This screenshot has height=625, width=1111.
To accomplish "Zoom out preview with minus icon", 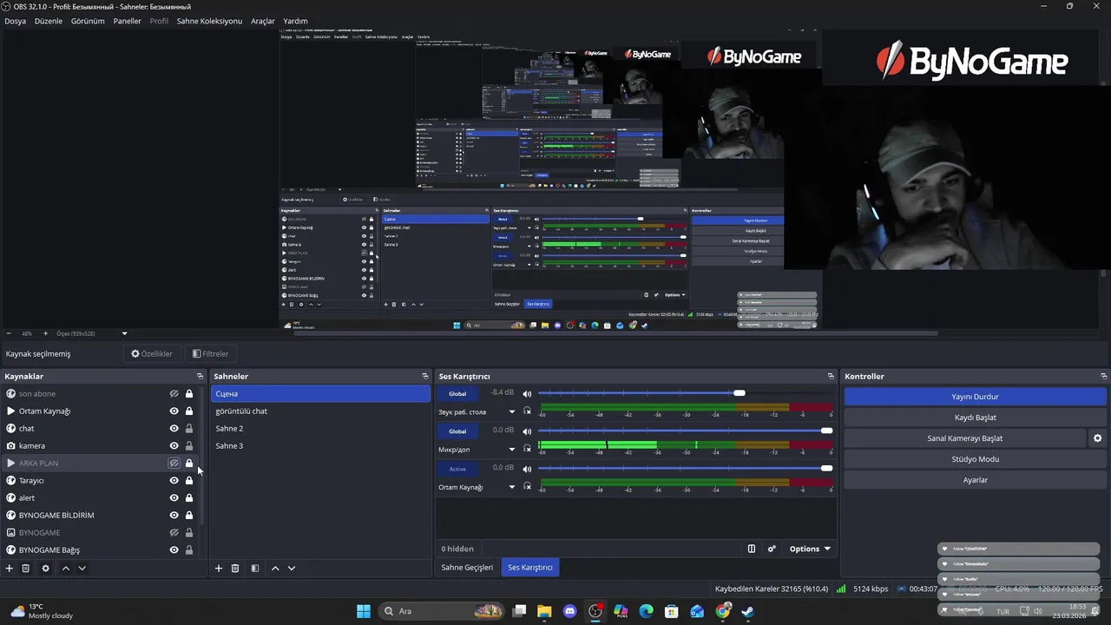I will [9, 333].
